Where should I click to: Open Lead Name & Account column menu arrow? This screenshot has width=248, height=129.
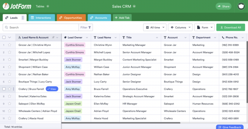click(x=57, y=37)
